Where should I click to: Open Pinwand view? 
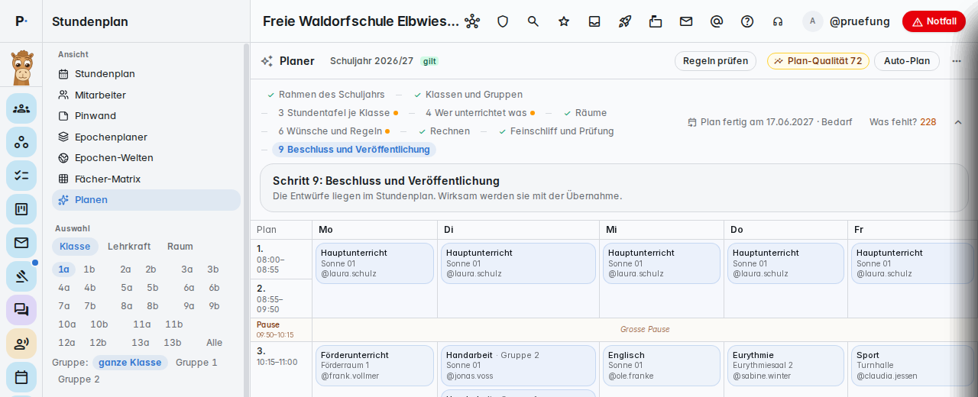146,116
